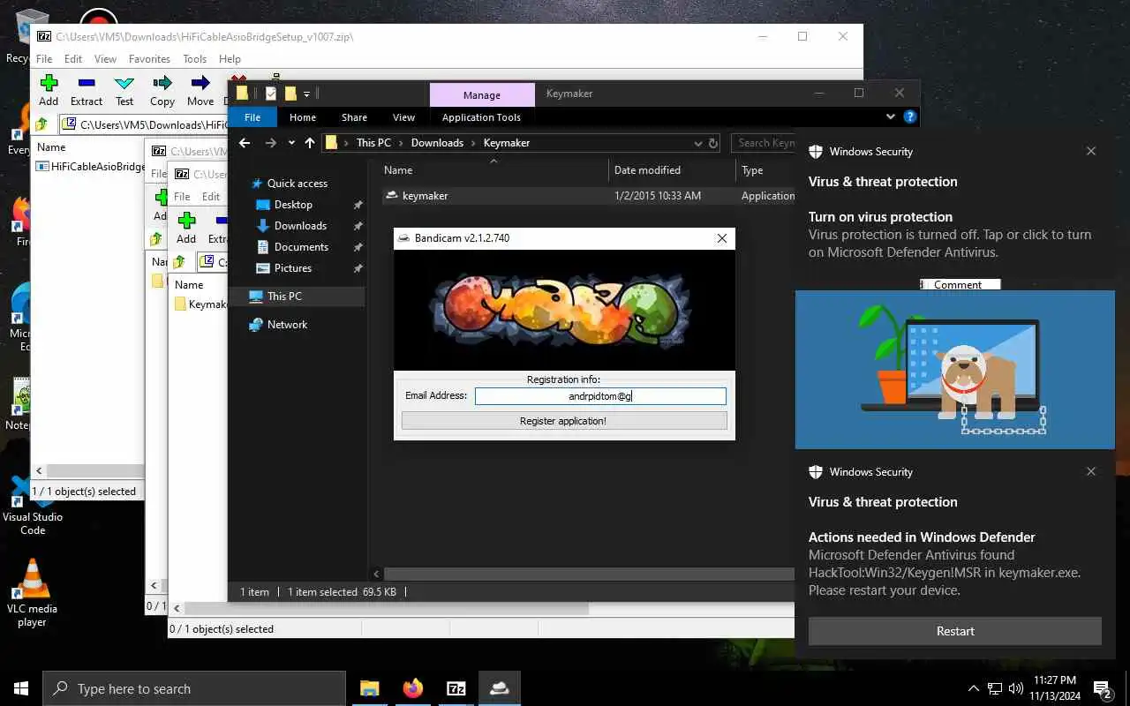Click up-folder icon in frontmost 7-Zip window

(x=179, y=262)
